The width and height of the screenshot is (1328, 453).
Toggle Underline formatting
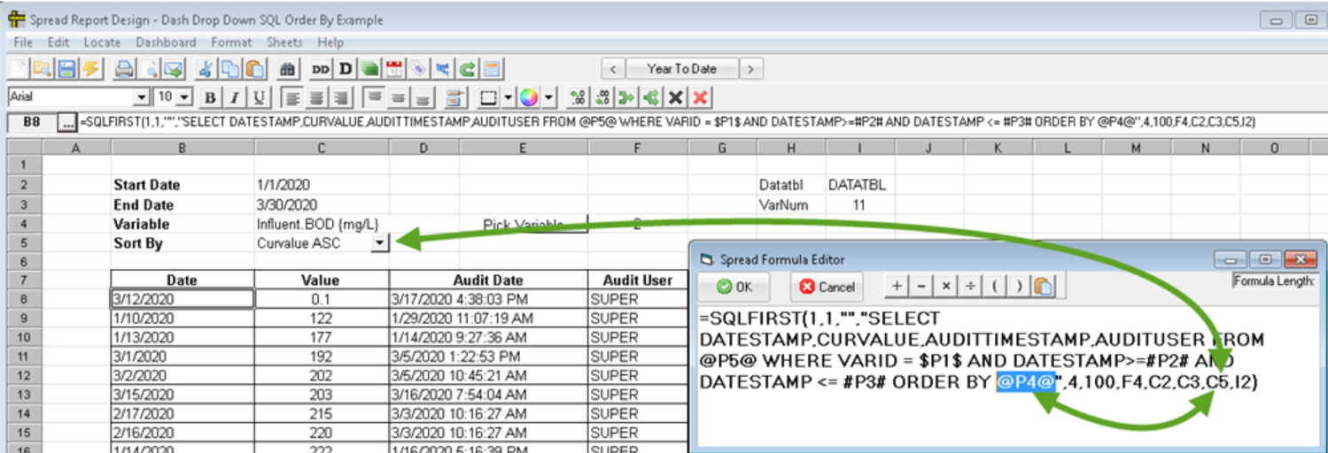coord(258,97)
